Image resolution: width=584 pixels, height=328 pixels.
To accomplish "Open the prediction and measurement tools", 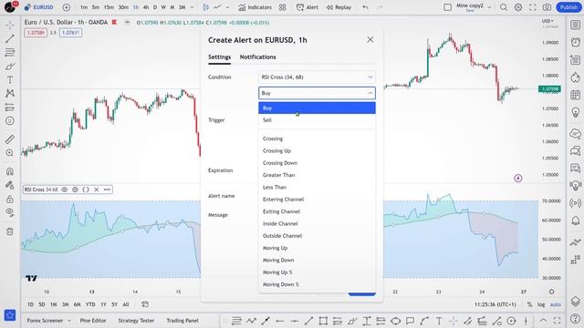I will click(10, 108).
